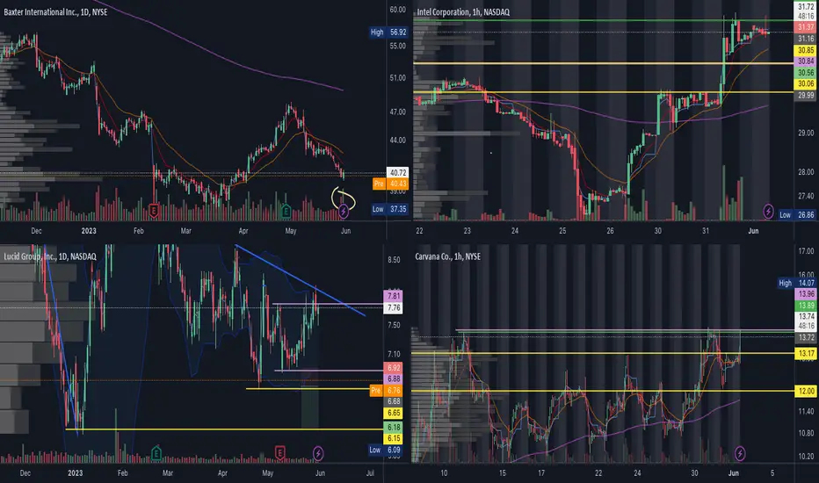Click the Pre 40.43 pre-market label
This screenshot has height=483, width=819.
[x=390, y=184]
